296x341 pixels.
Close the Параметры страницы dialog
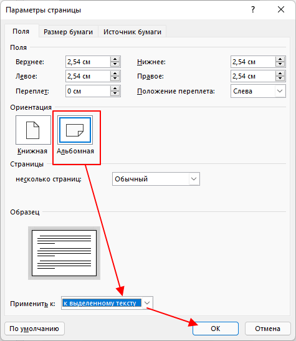click(x=281, y=9)
